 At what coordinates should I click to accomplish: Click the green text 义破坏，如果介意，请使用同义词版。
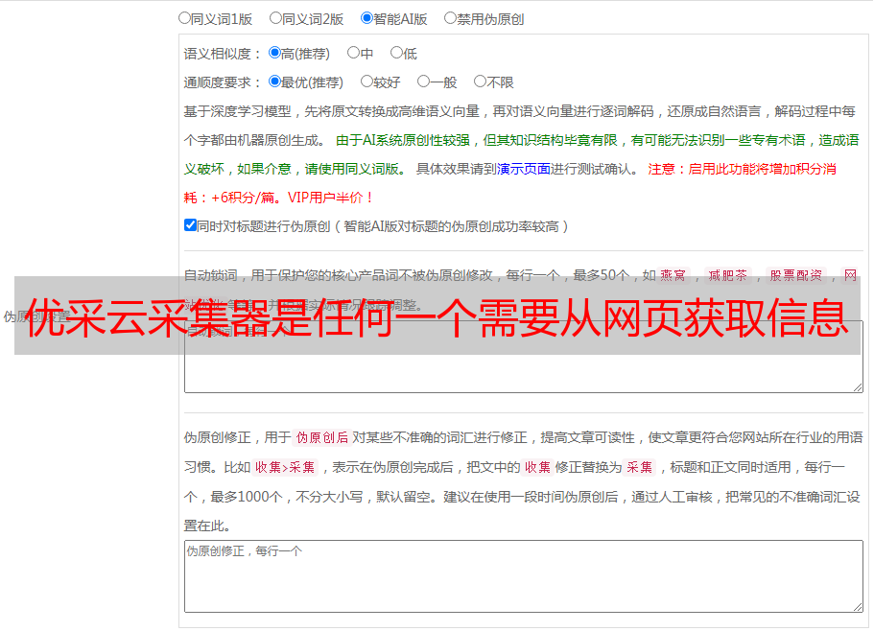pyautogui.click(x=295, y=169)
